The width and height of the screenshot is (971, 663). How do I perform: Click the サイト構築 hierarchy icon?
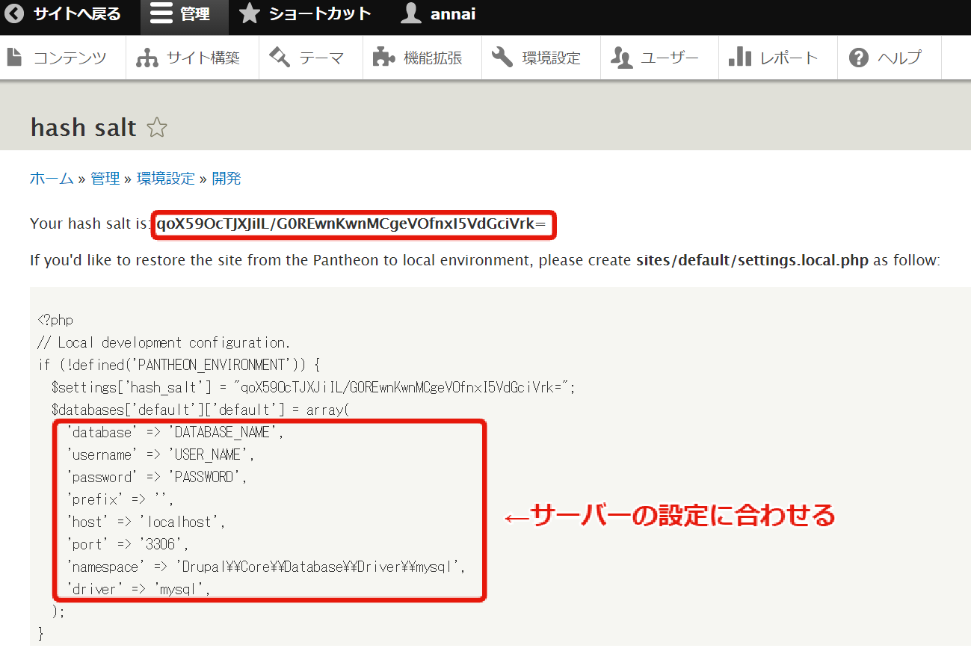147,58
